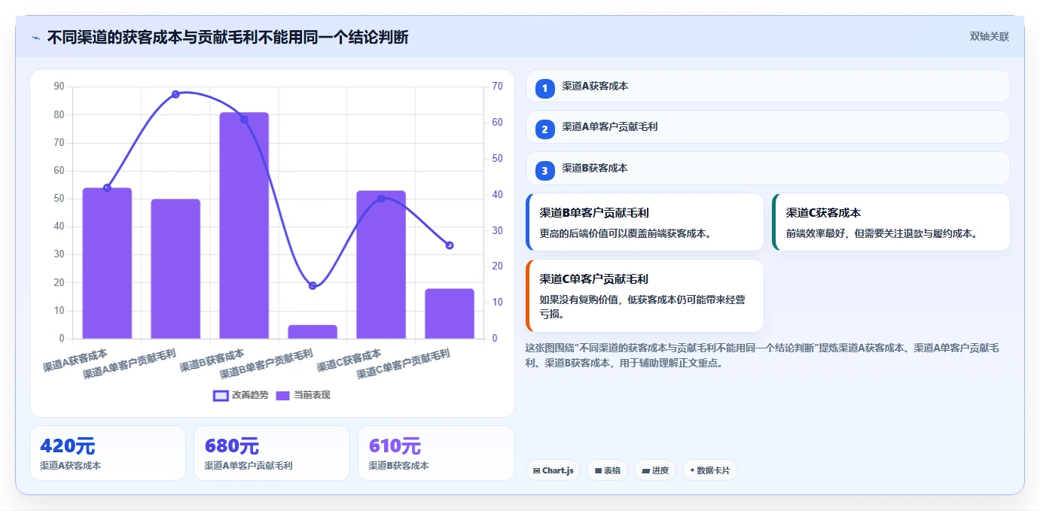Click the trend line point on the 渠道A获客成本 bar
Image resolution: width=1040 pixels, height=511 pixels.
point(107,187)
